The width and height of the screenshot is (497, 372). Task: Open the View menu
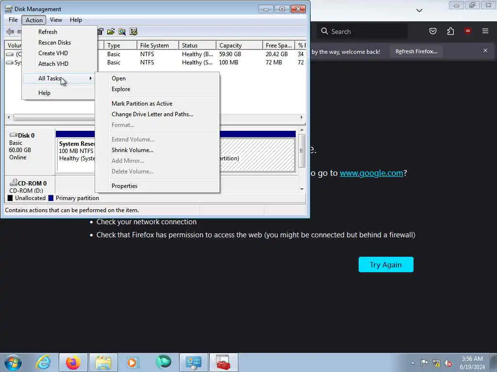[56, 20]
